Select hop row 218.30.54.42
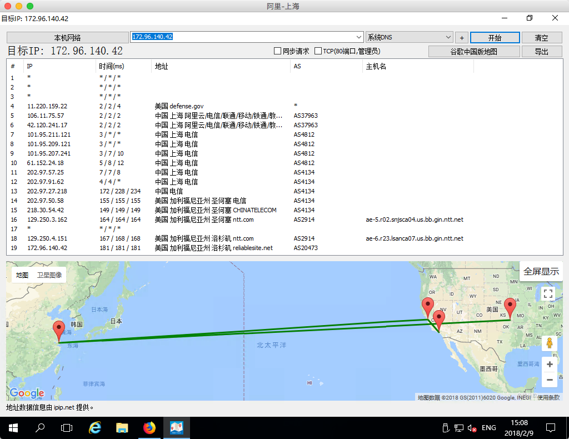Image resolution: width=569 pixels, height=439 pixels. [x=284, y=210]
